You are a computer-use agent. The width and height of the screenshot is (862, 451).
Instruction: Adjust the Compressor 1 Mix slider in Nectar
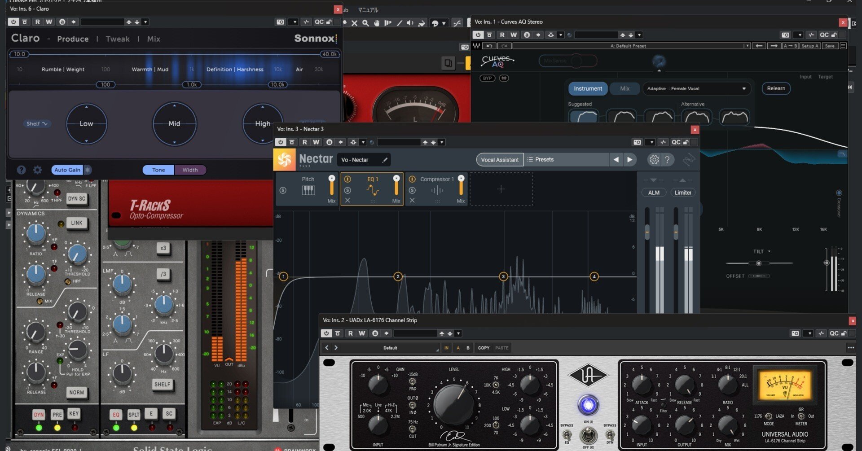click(x=461, y=185)
